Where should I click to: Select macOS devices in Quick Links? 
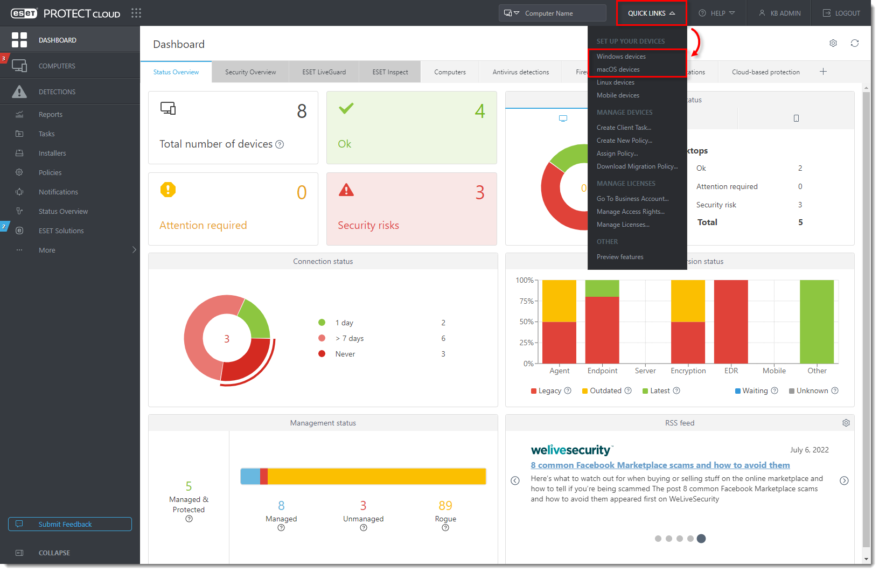pyautogui.click(x=618, y=69)
